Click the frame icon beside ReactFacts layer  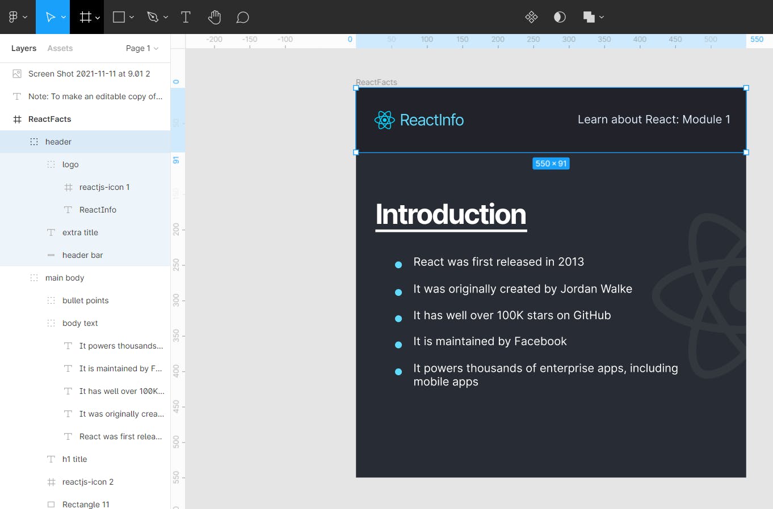click(x=17, y=119)
